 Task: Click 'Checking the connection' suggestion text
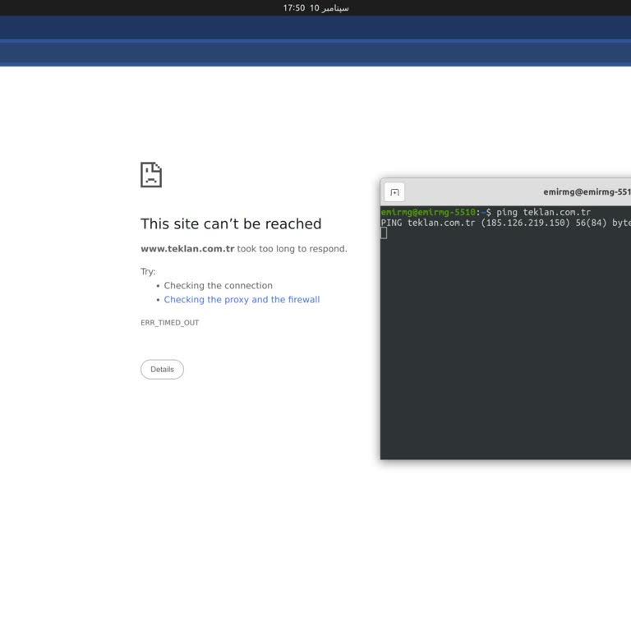pyautogui.click(x=218, y=286)
